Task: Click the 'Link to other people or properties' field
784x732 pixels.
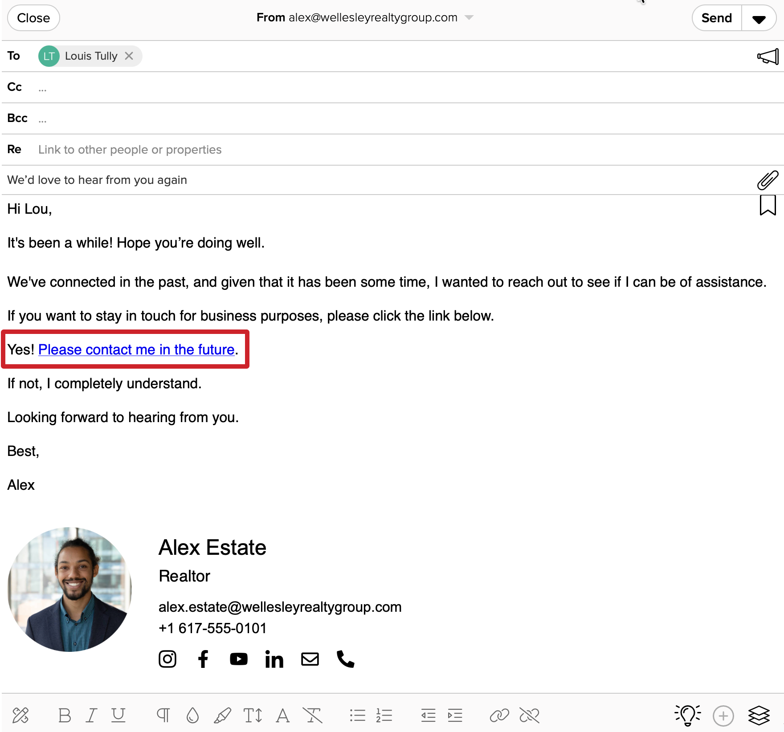Action: (130, 150)
